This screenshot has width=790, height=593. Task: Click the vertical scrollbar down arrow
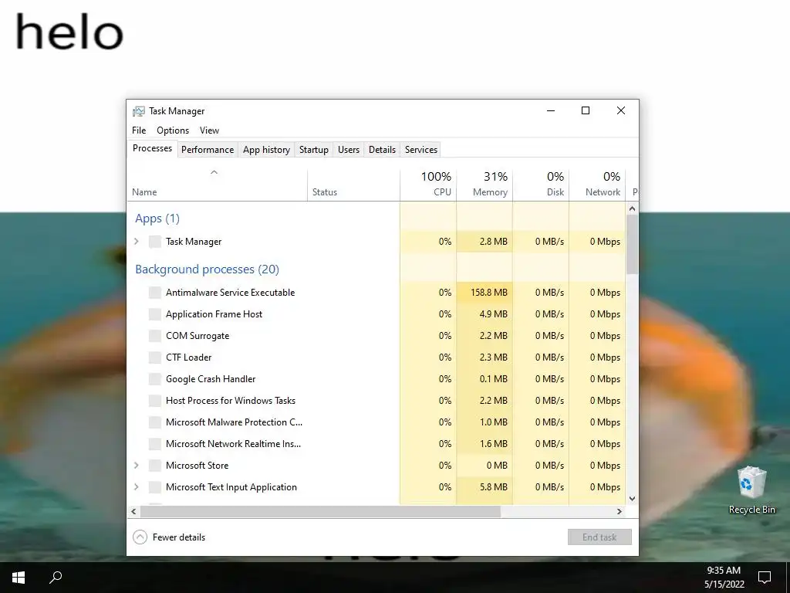(633, 499)
